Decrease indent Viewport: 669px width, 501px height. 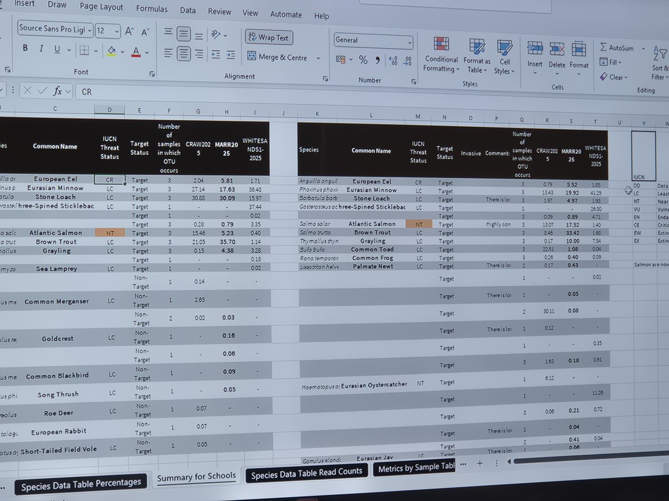pyautogui.click(x=216, y=55)
